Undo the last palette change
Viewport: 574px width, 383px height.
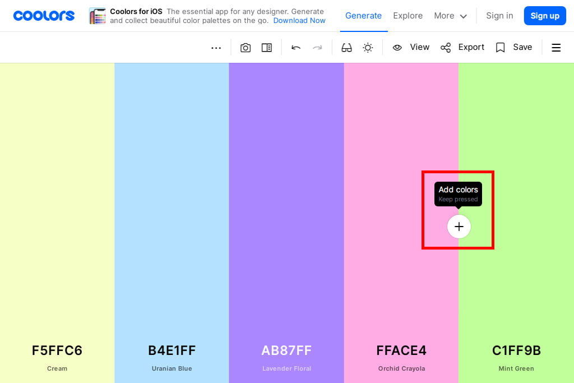pos(296,48)
